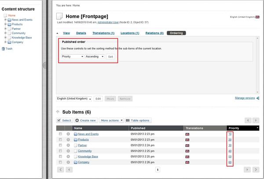Click the Trash bin icon in sidebar
This screenshot has height=179, width=264.
tap(3, 49)
